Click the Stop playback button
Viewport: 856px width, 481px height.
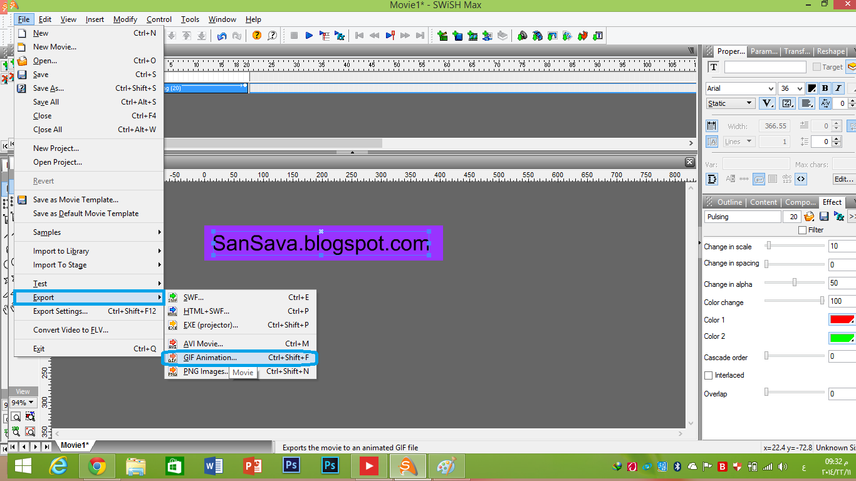point(294,36)
